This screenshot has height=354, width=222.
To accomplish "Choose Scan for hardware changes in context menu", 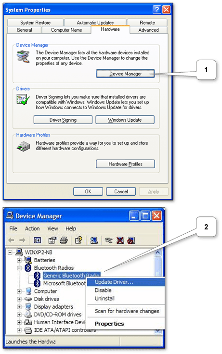I will click(x=126, y=311).
